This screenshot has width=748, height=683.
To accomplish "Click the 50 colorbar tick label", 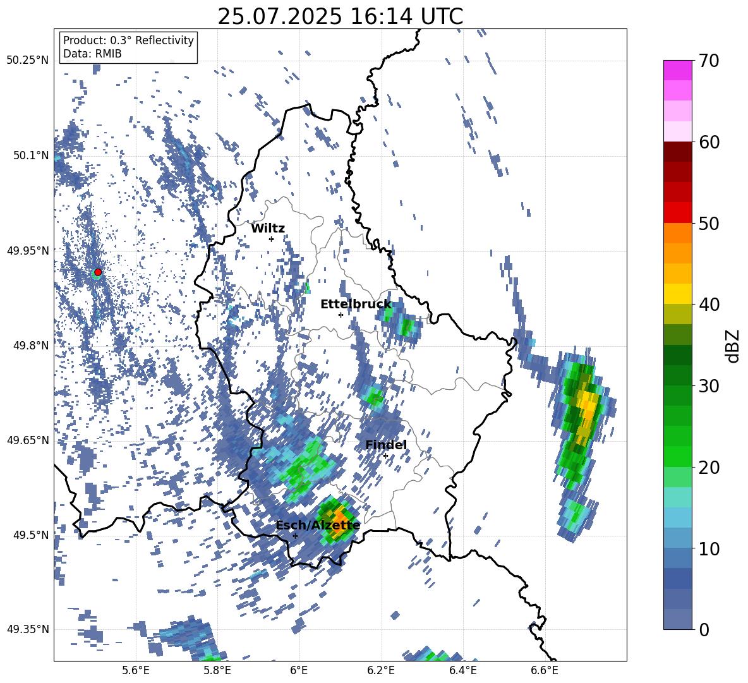I will (x=708, y=223).
